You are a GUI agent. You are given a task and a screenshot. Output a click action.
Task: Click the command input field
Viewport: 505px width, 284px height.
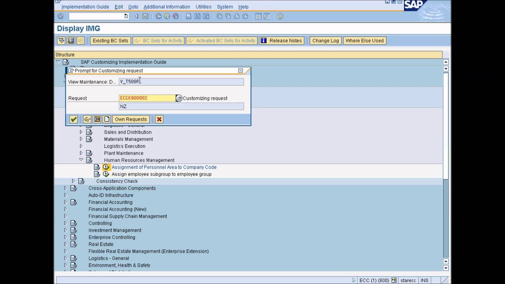tap(96, 16)
